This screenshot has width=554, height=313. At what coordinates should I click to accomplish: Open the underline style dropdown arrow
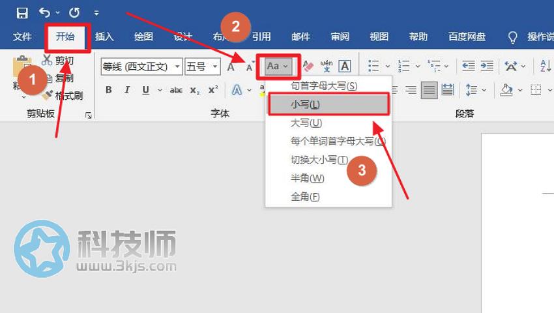click(160, 90)
